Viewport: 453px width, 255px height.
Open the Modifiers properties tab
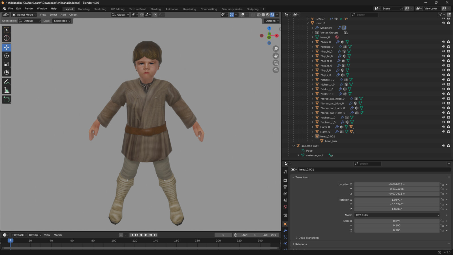[285, 230]
